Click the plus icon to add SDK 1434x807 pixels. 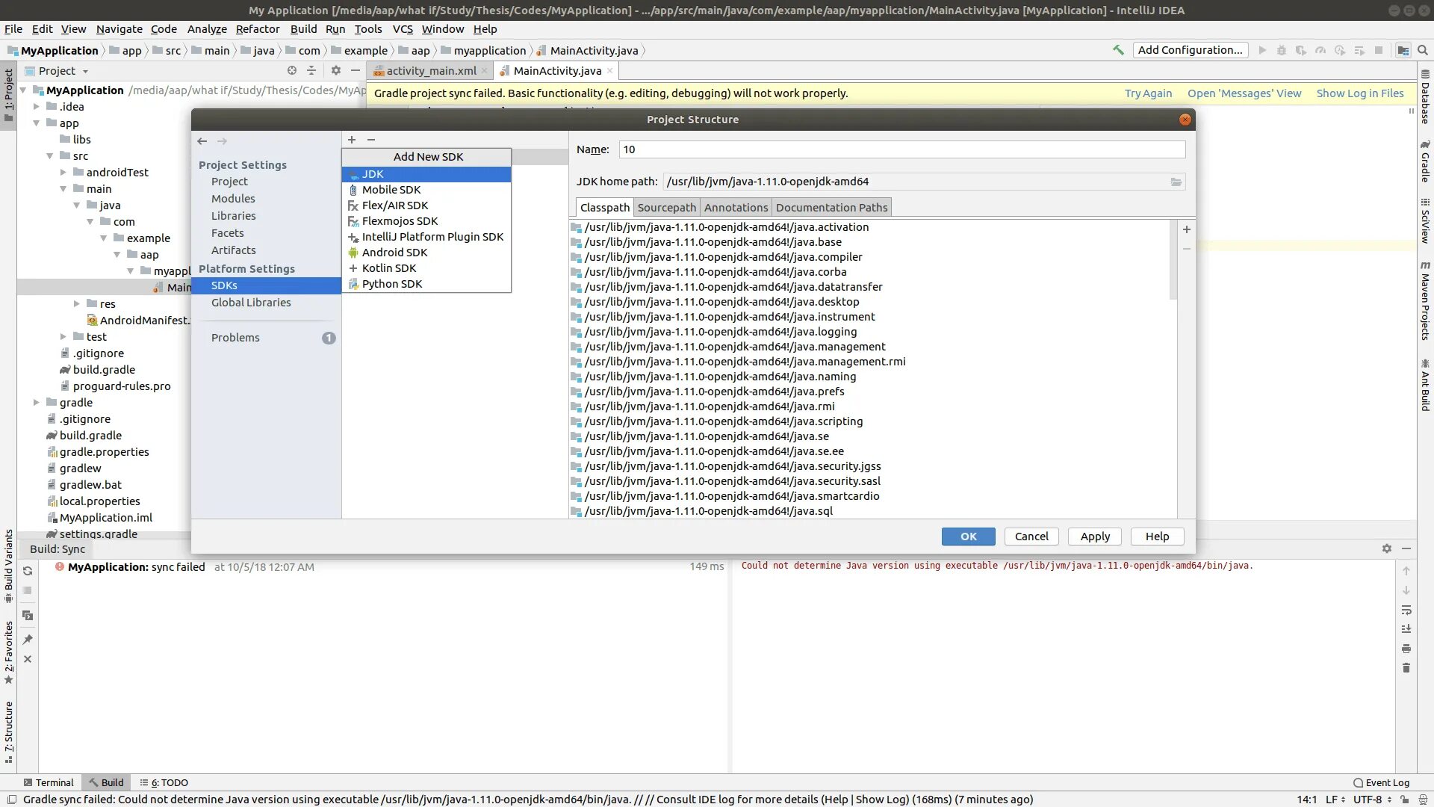point(352,140)
